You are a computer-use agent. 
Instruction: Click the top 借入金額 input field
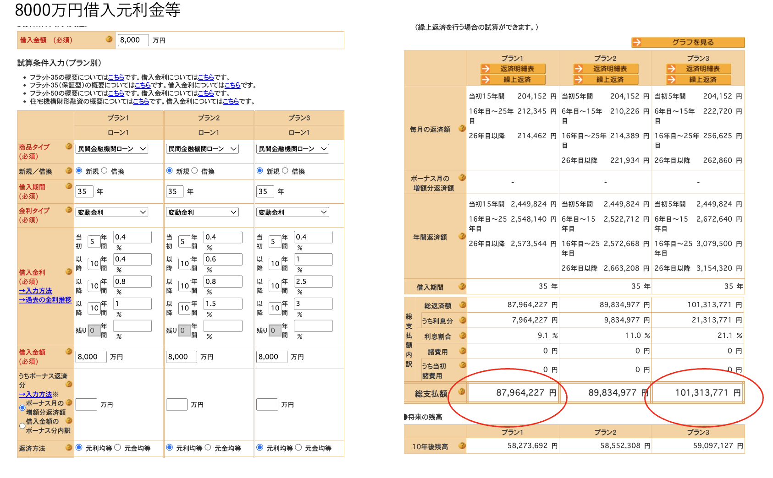(133, 40)
